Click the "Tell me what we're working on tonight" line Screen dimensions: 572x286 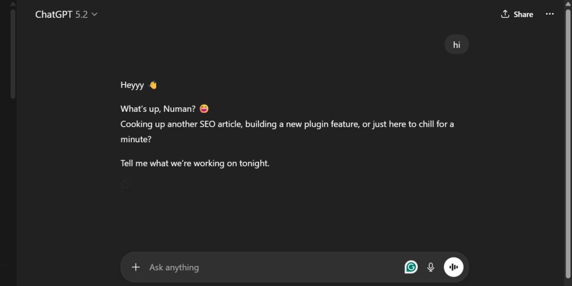point(195,164)
